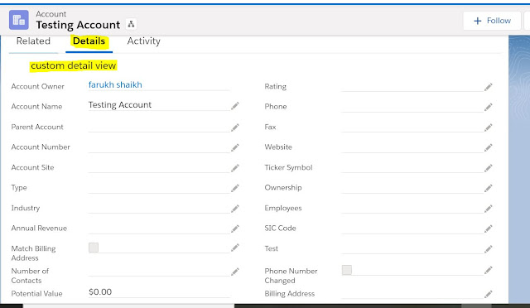
Task: Click edit pencil for Industry field
Action: click(235, 209)
